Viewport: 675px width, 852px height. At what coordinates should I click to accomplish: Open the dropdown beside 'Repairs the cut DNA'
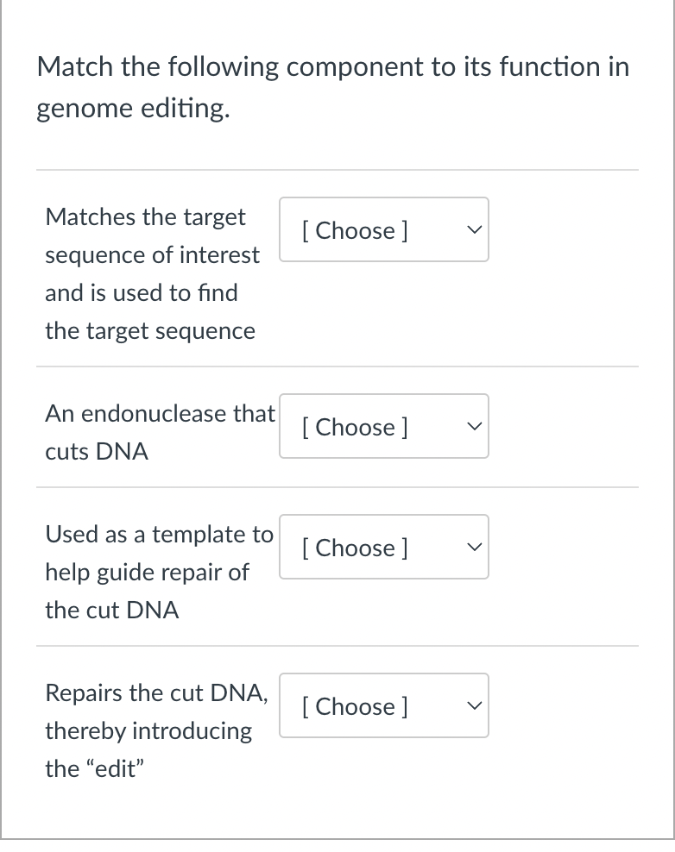[x=383, y=705]
